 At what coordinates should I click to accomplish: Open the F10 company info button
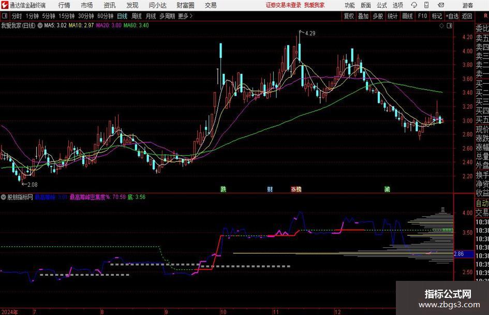point(423,16)
